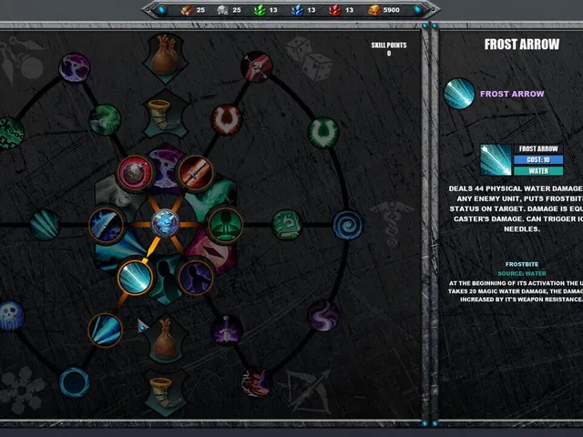Viewport: 583px width, 437px height.
Task: Select the red crossbow arrow skill node
Action: (257, 66)
